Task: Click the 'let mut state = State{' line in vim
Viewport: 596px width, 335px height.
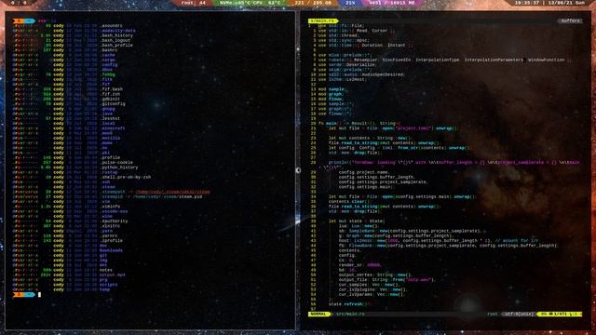Action: [x=357, y=221]
